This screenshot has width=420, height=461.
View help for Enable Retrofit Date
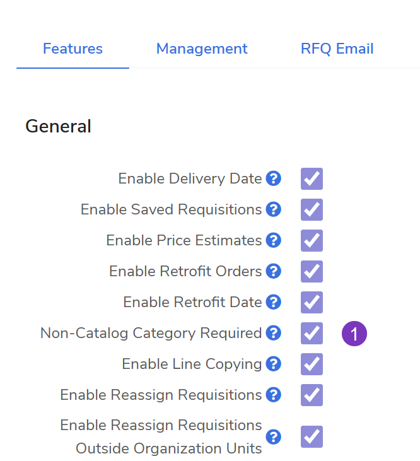pyautogui.click(x=273, y=302)
